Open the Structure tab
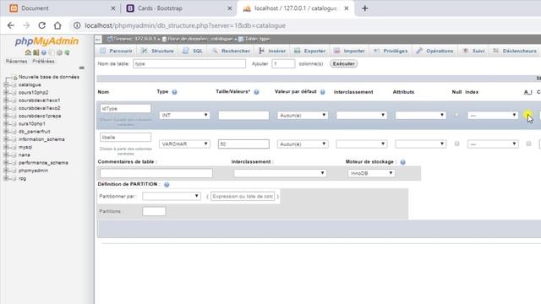This screenshot has width=541, height=304. point(158,51)
